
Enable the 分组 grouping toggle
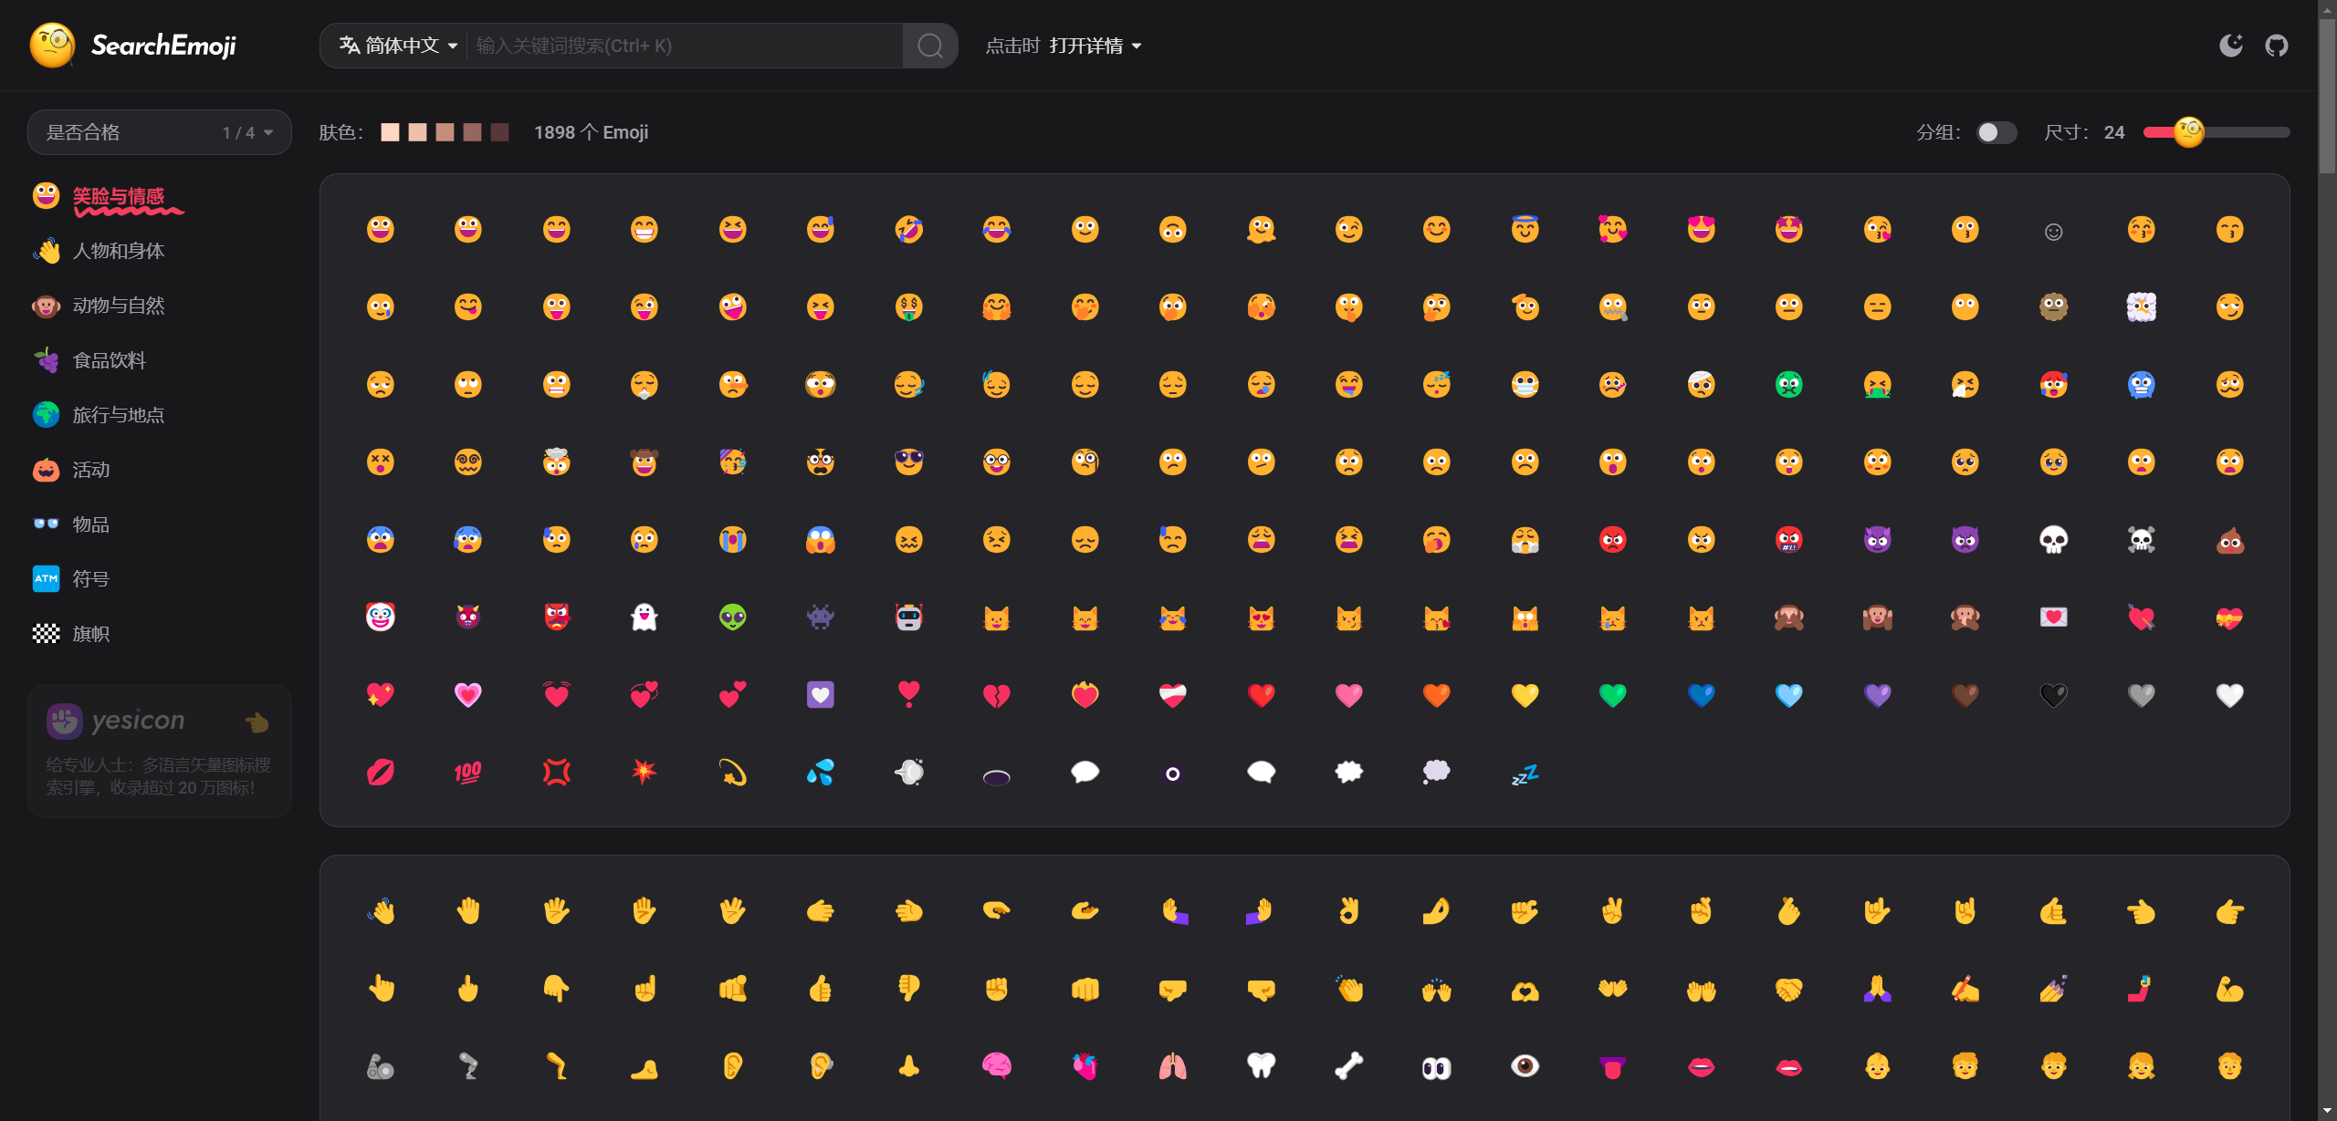[1997, 132]
